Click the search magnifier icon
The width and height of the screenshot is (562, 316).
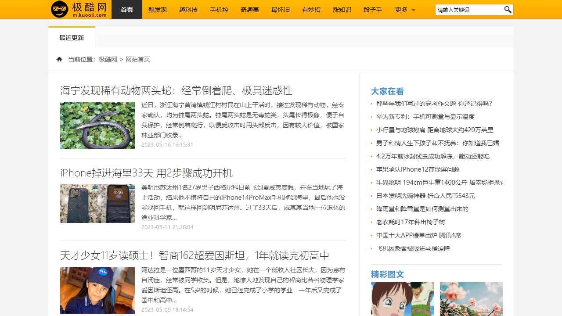pos(508,9)
